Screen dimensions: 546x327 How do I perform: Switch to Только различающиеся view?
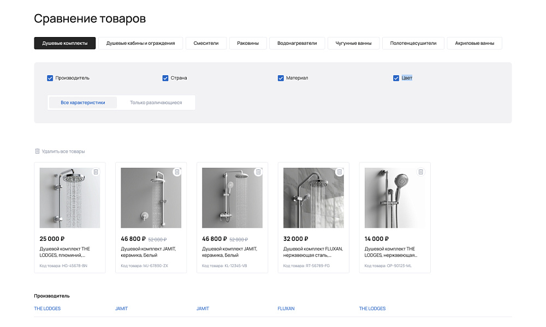tap(156, 102)
